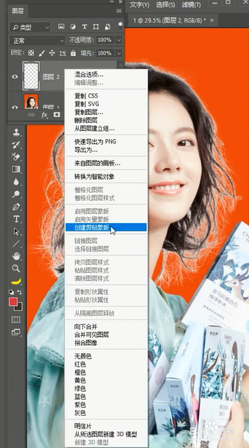Filter layers by type layers
249x448 pixels.
84,26
